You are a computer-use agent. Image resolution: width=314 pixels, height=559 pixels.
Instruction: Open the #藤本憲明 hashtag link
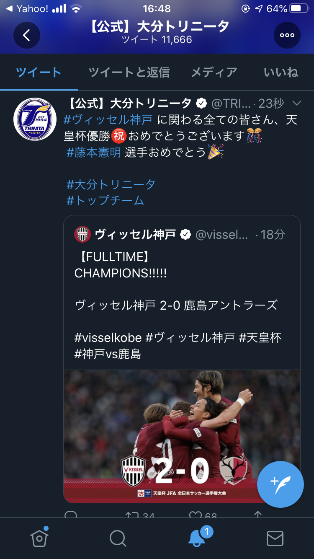pos(94,152)
